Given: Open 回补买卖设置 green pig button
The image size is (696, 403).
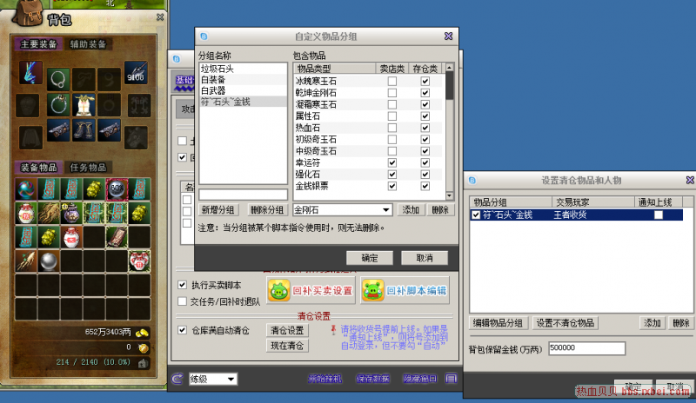Looking at the screenshot, I should click(x=310, y=291).
